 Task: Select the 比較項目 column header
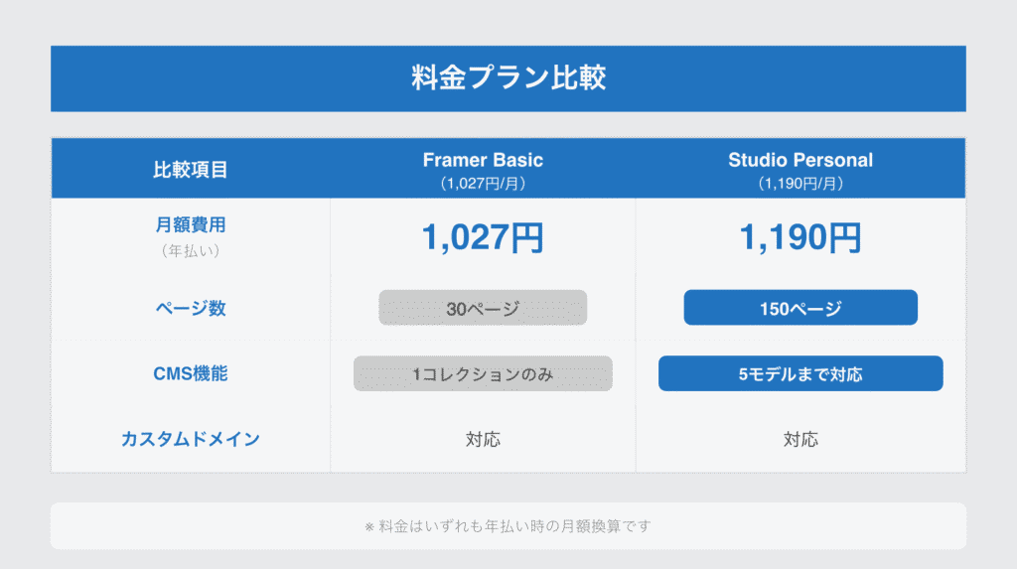(x=190, y=169)
